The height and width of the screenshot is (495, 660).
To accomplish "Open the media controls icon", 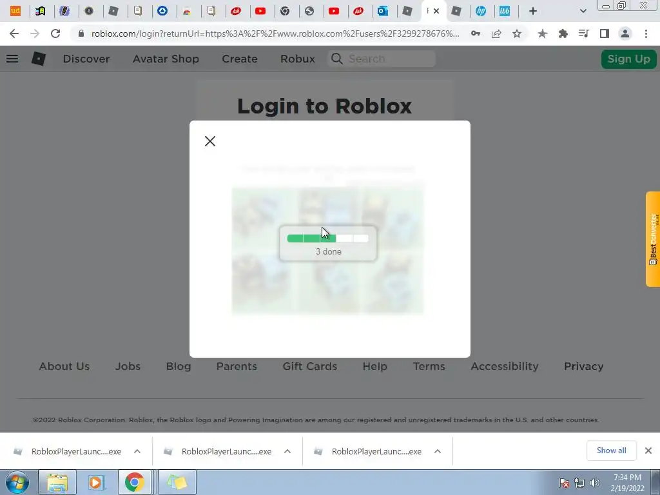I will pos(583,34).
